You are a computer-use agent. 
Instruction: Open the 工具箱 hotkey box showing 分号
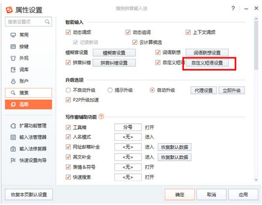(x=128, y=127)
